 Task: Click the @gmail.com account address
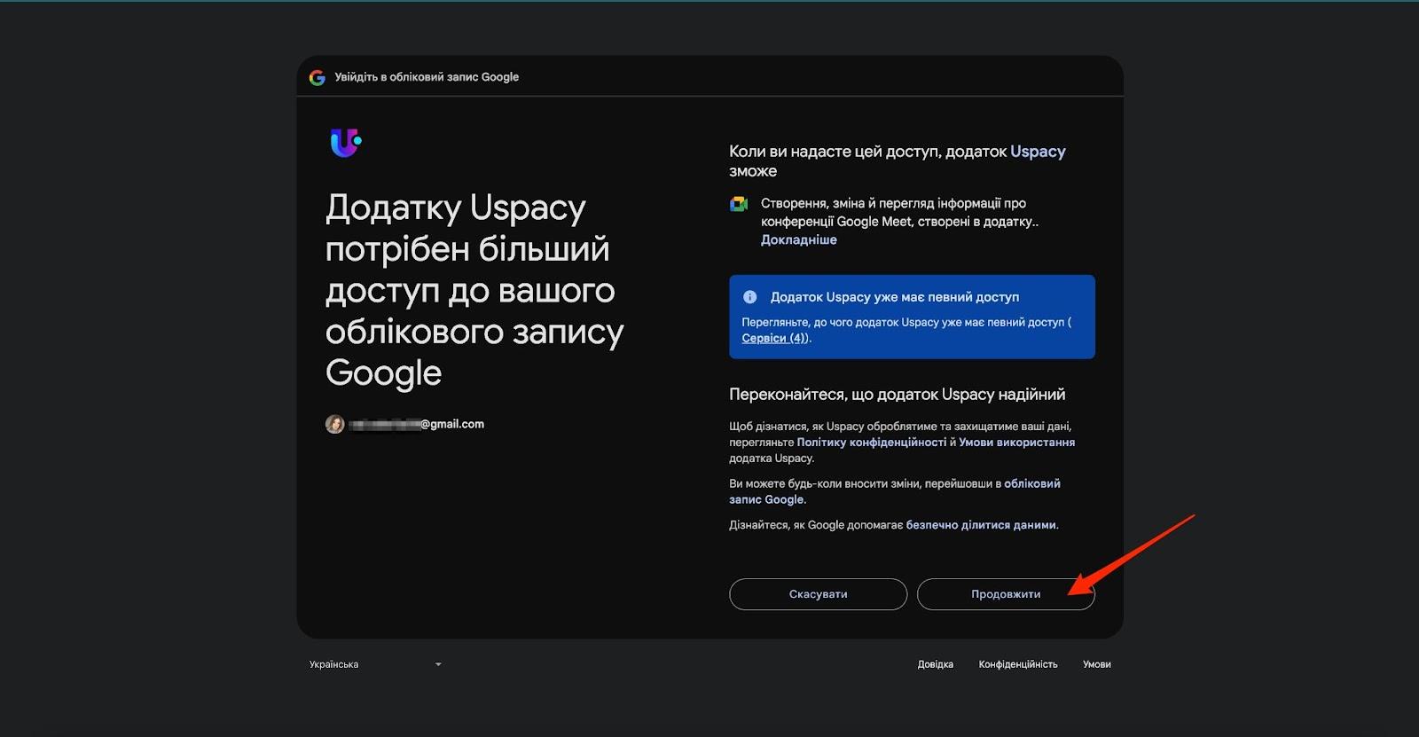click(x=416, y=424)
